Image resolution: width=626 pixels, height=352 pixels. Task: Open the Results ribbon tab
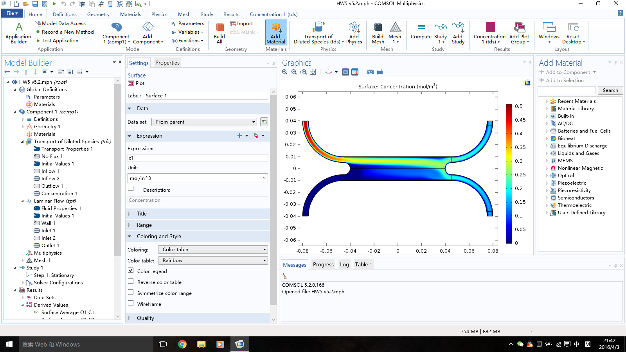coord(231,14)
